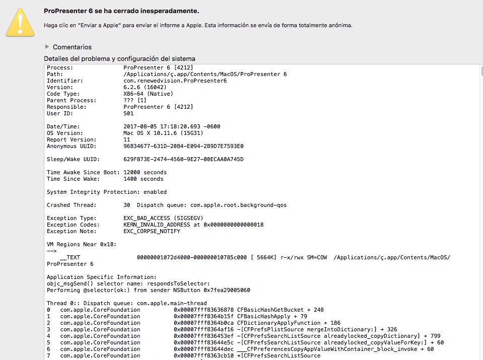Click stack frame 6 CFPreferencesCopyAppValueWithContainer_block_invoke

click(240, 349)
